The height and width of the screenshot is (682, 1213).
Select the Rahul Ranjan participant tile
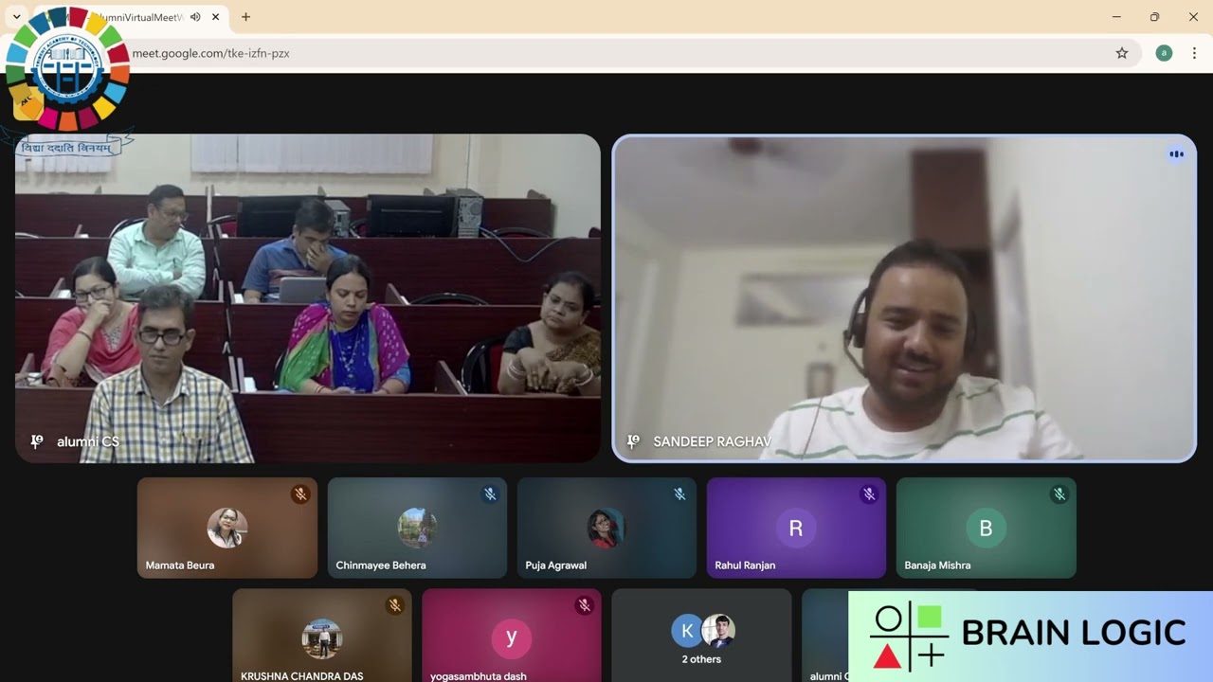[x=796, y=528]
